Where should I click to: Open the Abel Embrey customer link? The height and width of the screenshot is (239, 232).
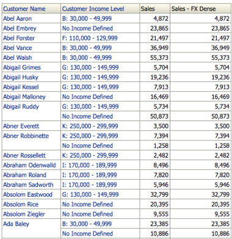click(20, 28)
